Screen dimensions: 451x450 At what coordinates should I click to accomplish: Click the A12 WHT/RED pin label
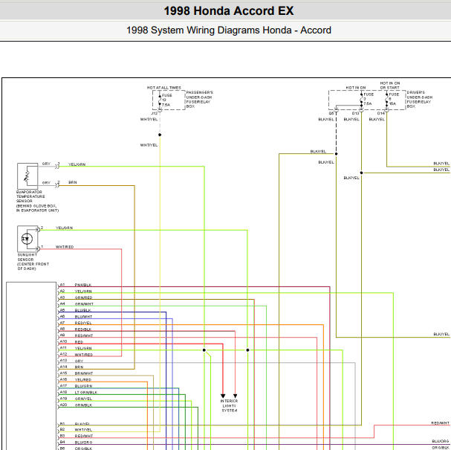point(76,355)
